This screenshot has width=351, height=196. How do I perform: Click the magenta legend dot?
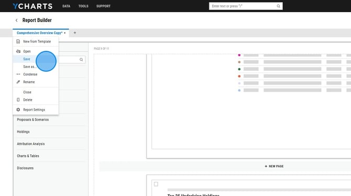point(239,55)
